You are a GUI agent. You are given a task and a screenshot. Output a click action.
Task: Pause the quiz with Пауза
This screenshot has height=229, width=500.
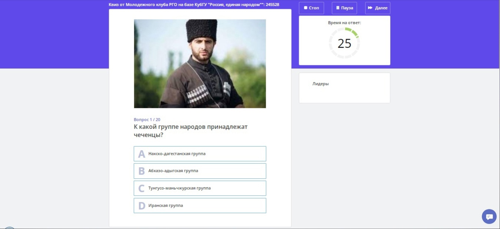344,8
